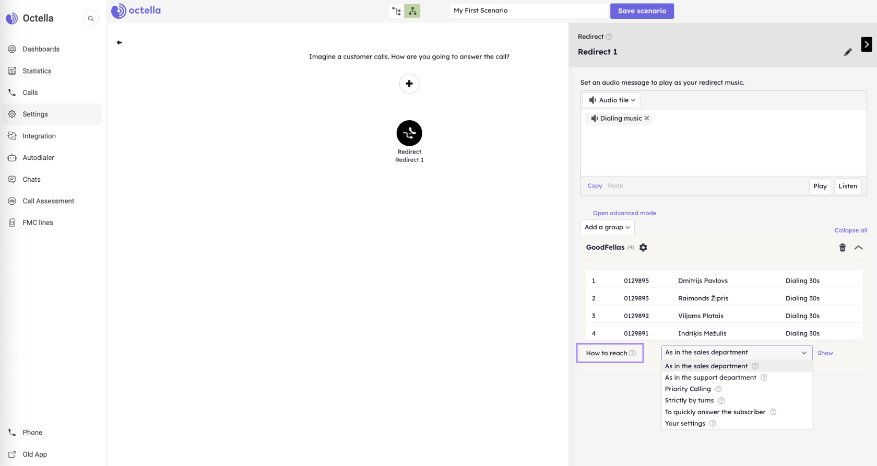Collapse the GoodFellas group chevron
Screen dimensions: 877x466
coord(858,248)
